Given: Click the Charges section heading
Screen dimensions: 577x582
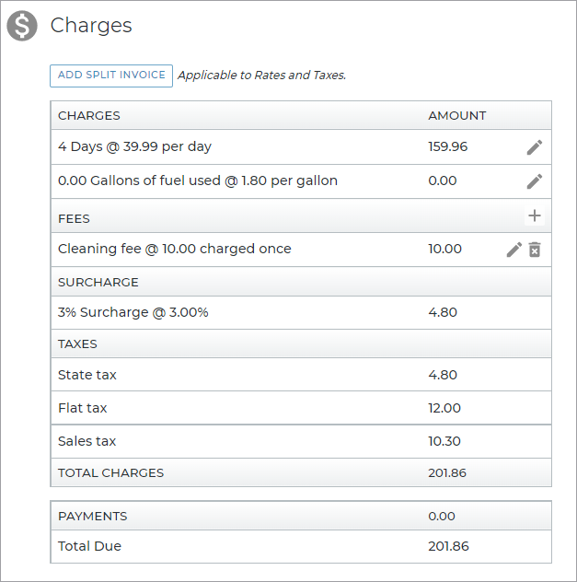Looking at the screenshot, I should [91, 26].
